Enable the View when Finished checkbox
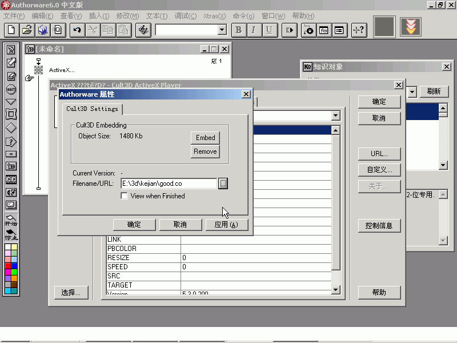Image resolution: width=457 pixels, height=343 pixels. click(x=124, y=196)
